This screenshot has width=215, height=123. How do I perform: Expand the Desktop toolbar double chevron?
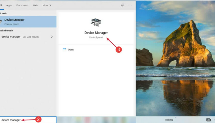[x=175, y=117]
